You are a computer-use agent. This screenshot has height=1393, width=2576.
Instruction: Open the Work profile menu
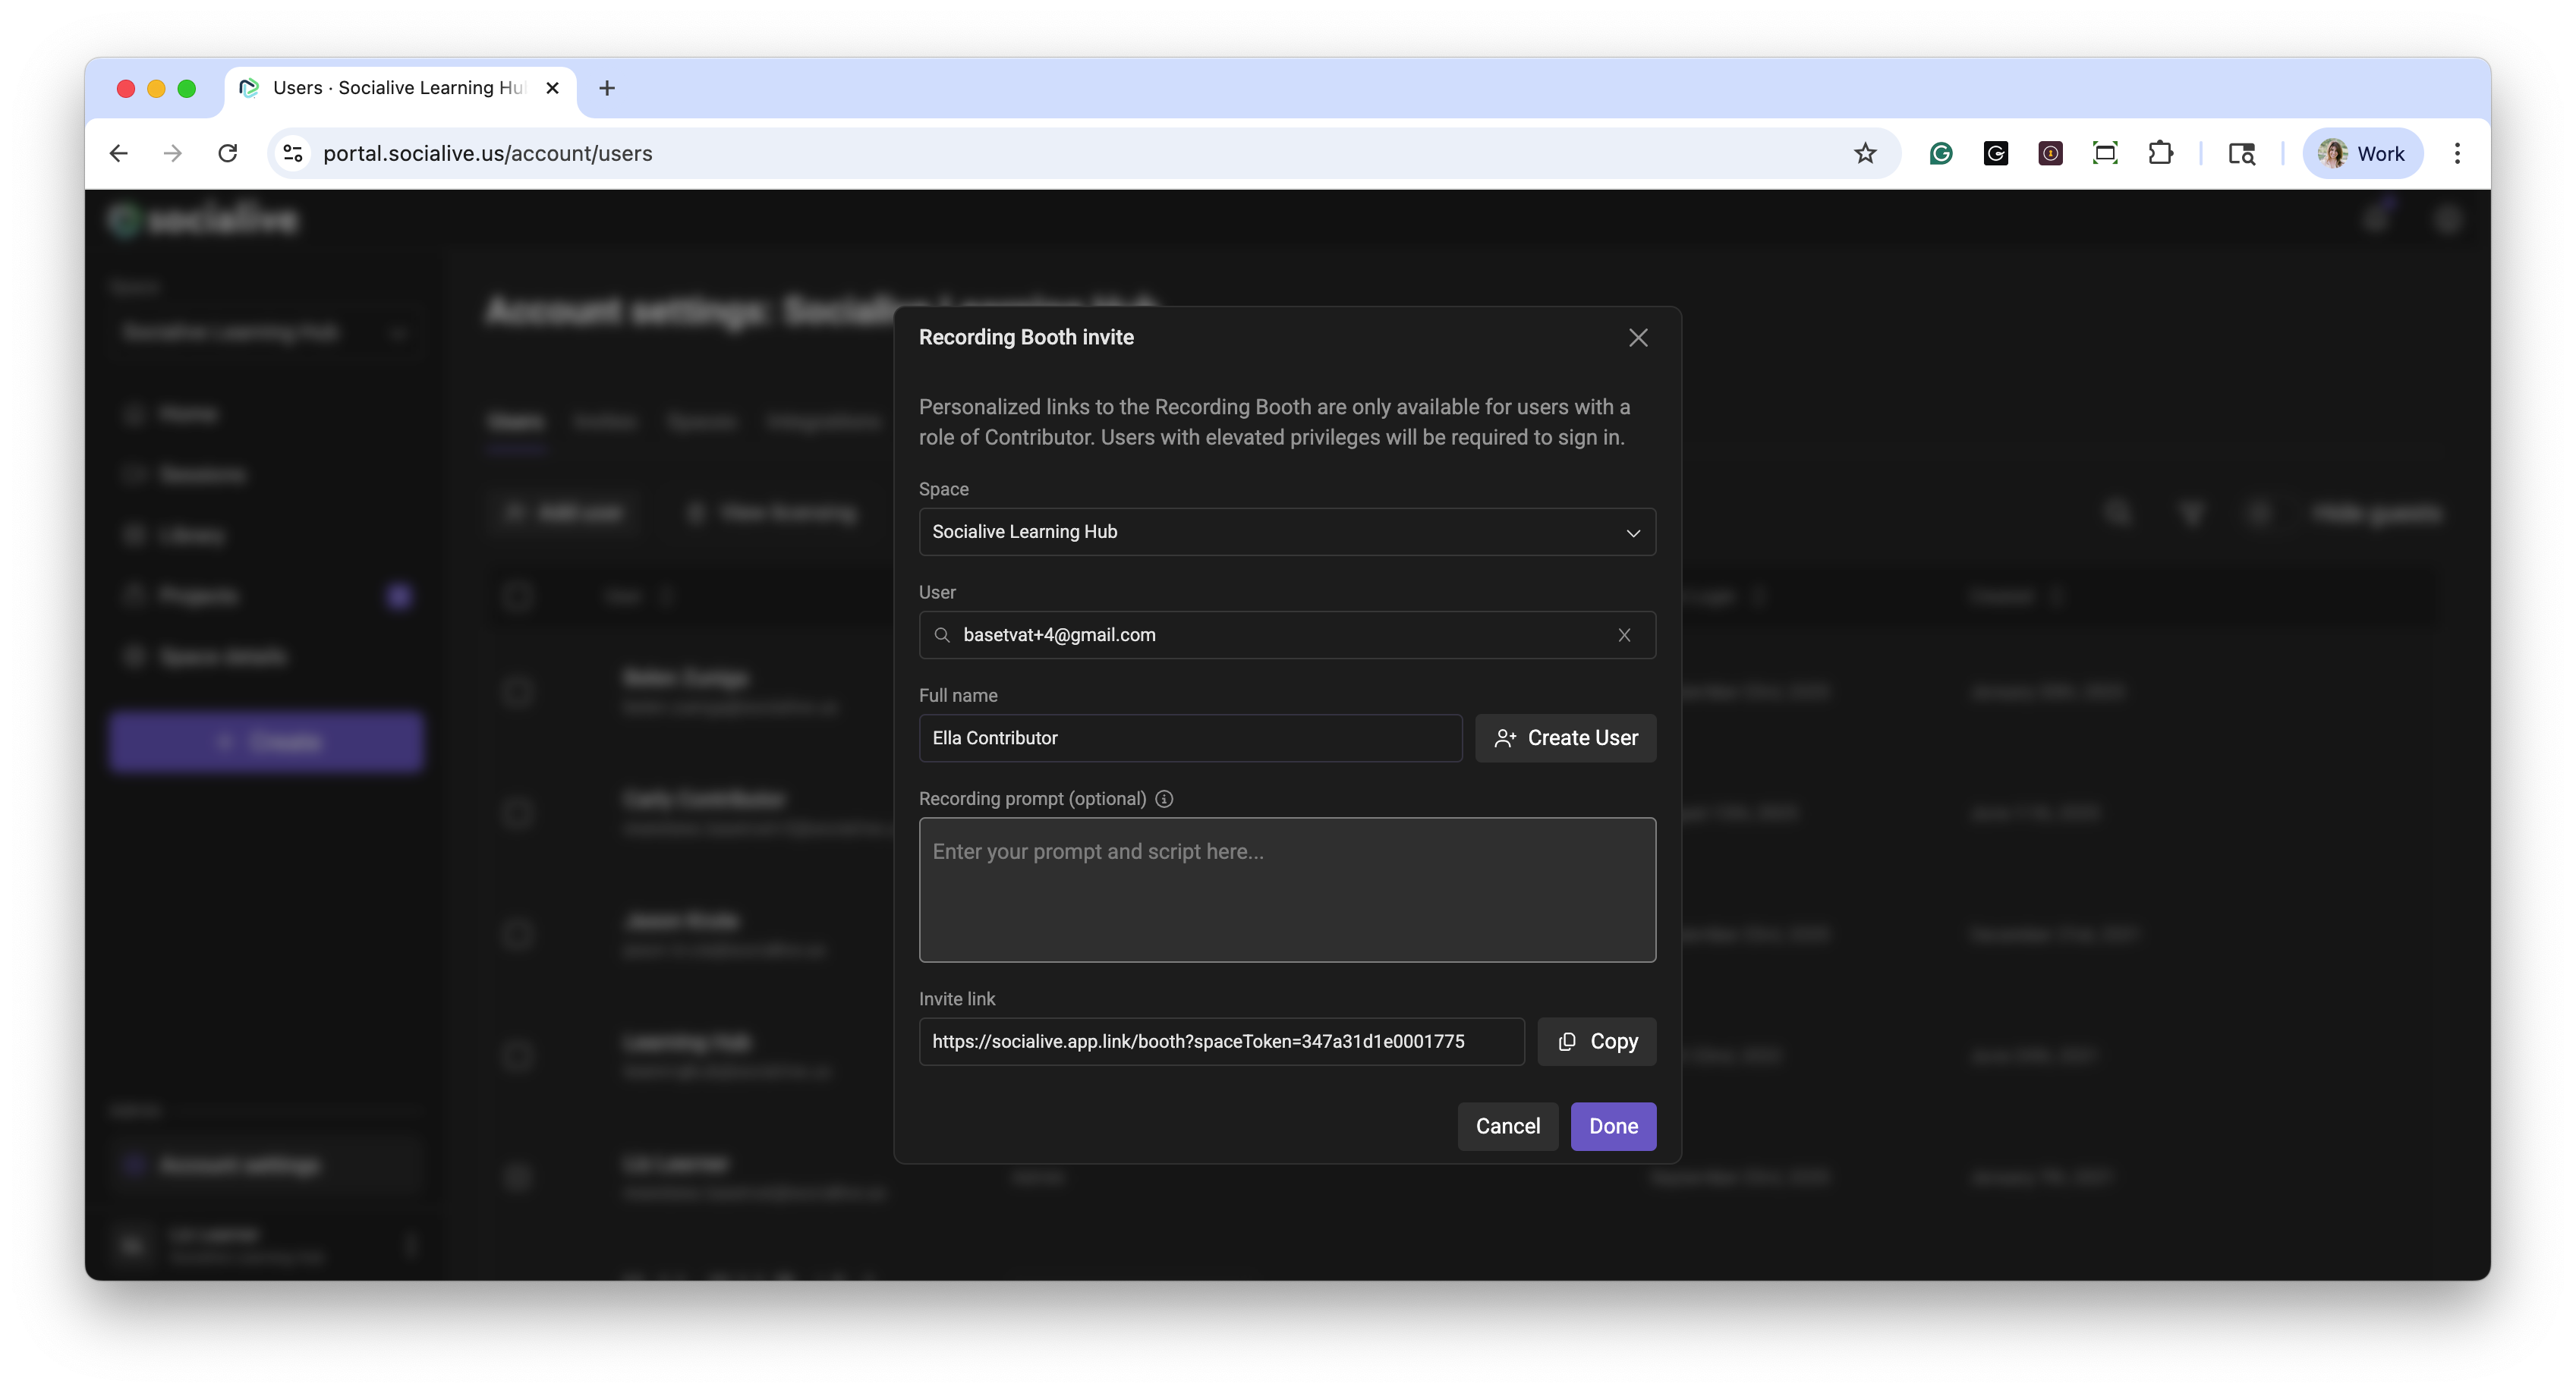tap(2362, 153)
